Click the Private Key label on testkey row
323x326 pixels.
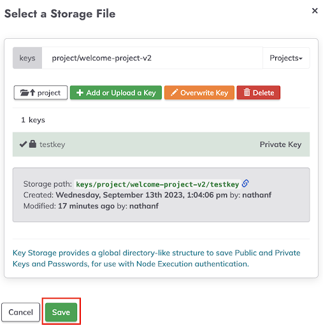(x=280, y=145)
